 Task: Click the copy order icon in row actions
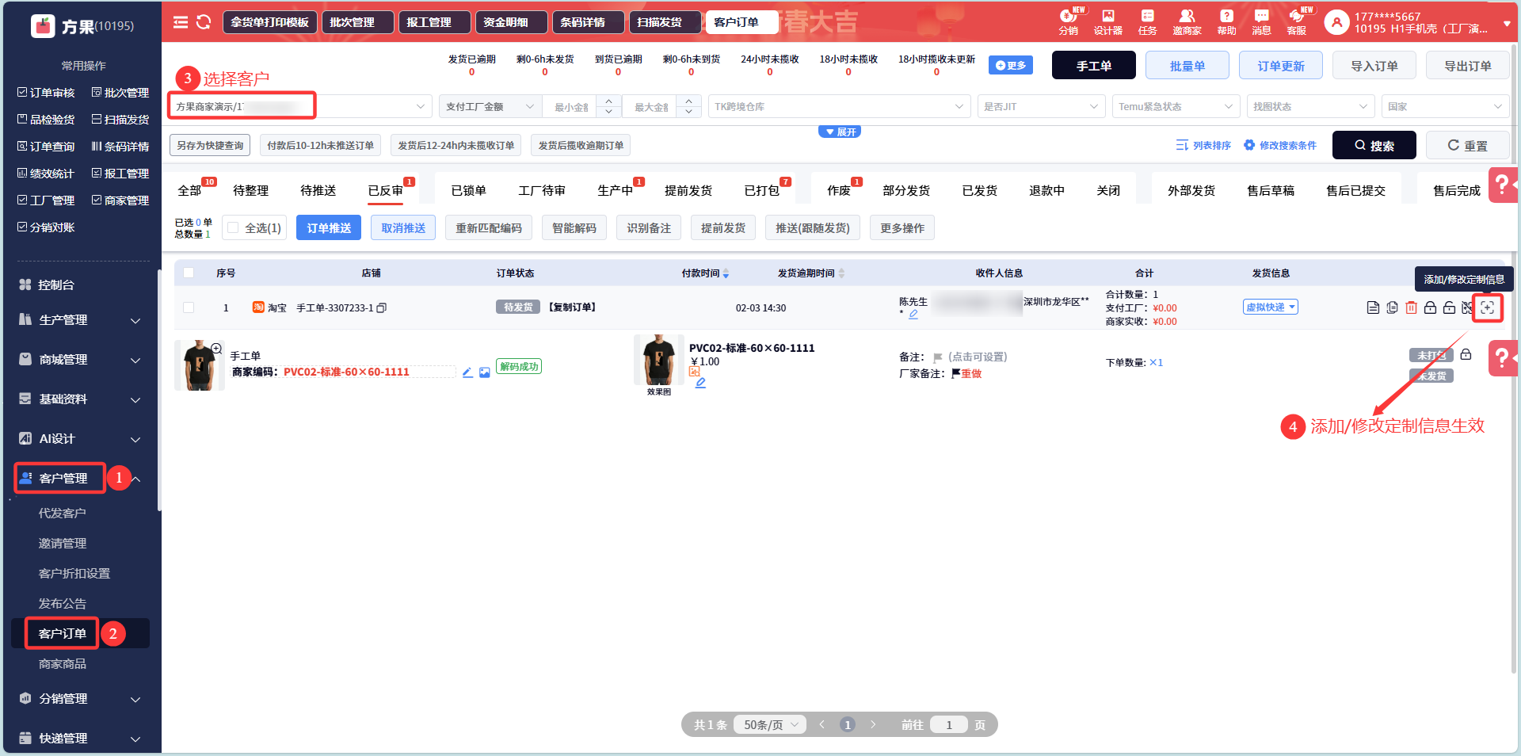[1392, 307]
